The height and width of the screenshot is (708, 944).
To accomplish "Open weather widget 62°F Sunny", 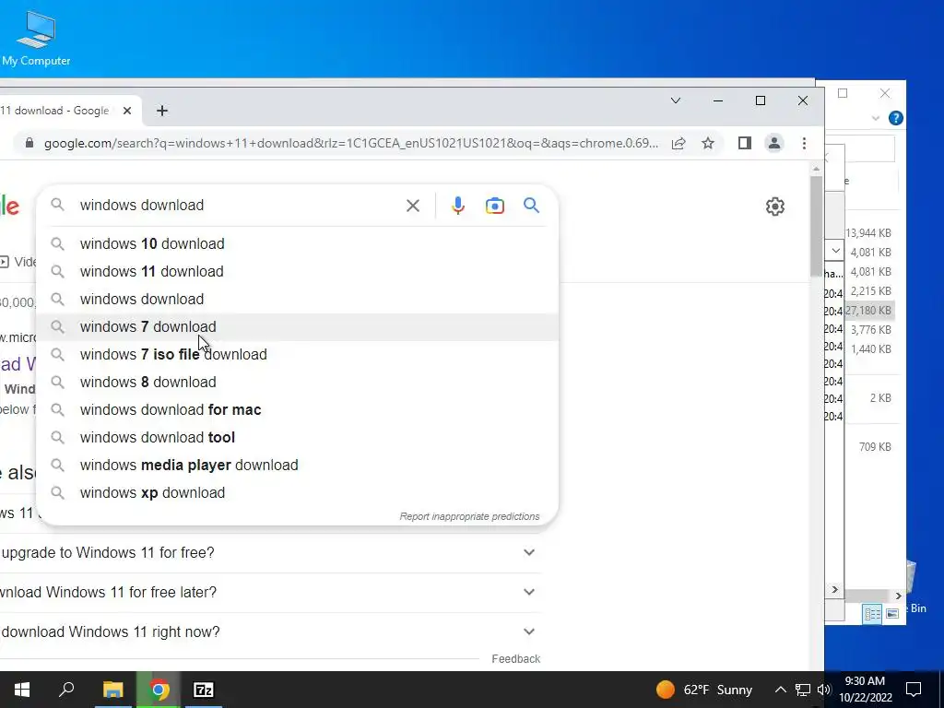I will pyautogui.click(x=703, y=690).
